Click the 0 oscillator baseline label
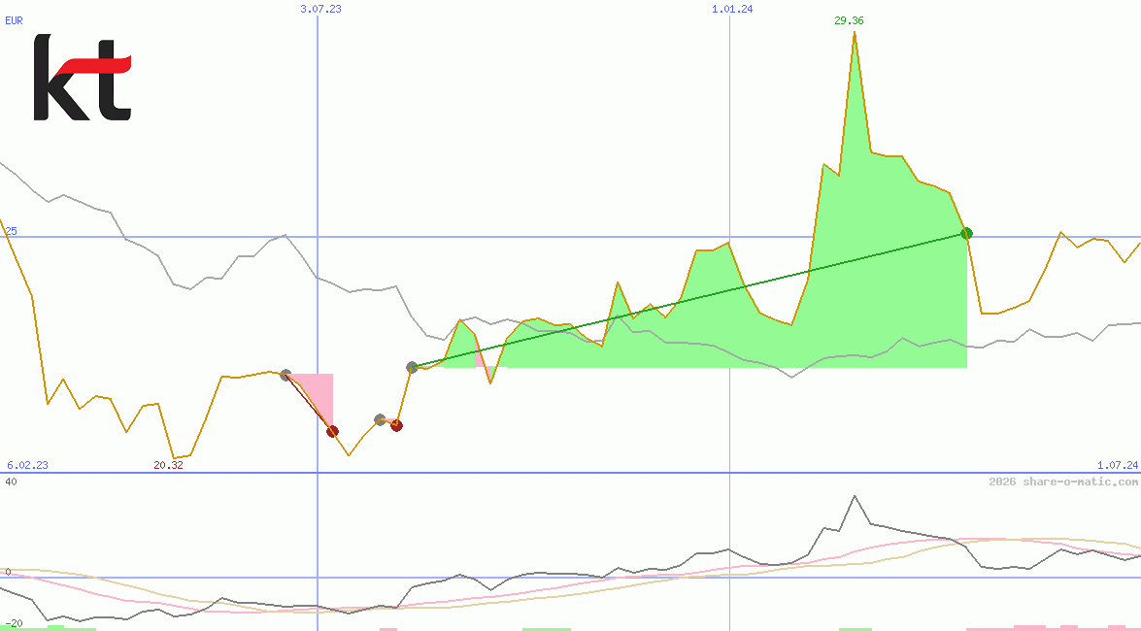This screenshot has width=1141, height=631. tap(8, 572)
